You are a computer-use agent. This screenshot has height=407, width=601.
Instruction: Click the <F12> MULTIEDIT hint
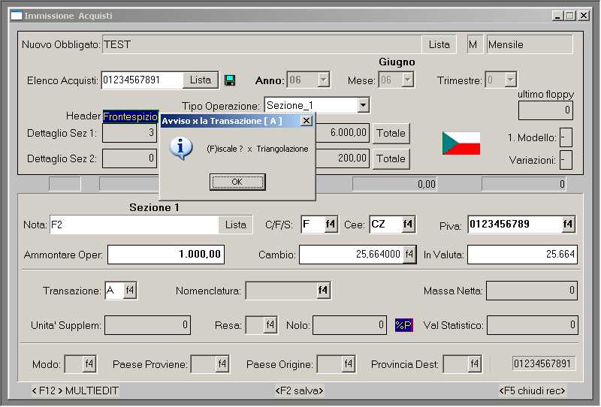(75, 390)
